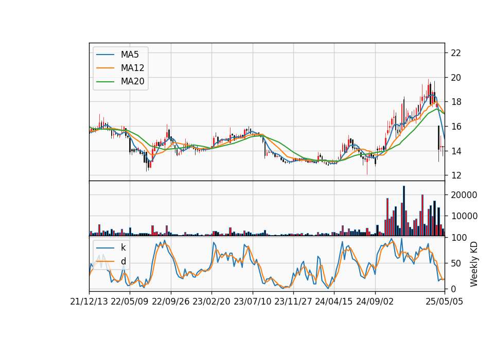Viewport: 494px width, 355px height.
Task: Click the MA12 legend label
Action: (132, 68)
